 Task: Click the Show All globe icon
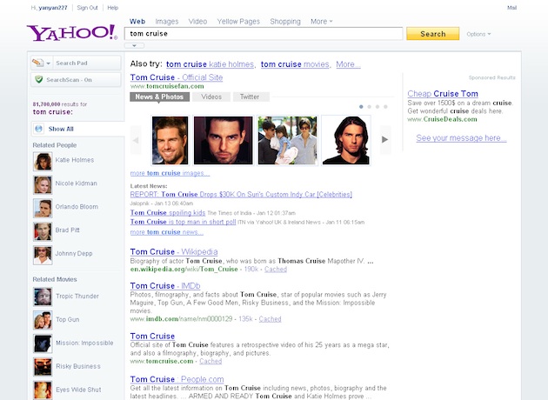(39, 129)
